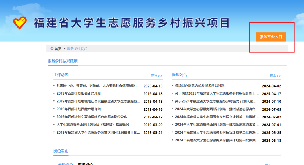Click the red bullet icon before 各项目办联系方式及报名常见问题
The height and width of the screenshot is (165, 304).
point(173,86)
